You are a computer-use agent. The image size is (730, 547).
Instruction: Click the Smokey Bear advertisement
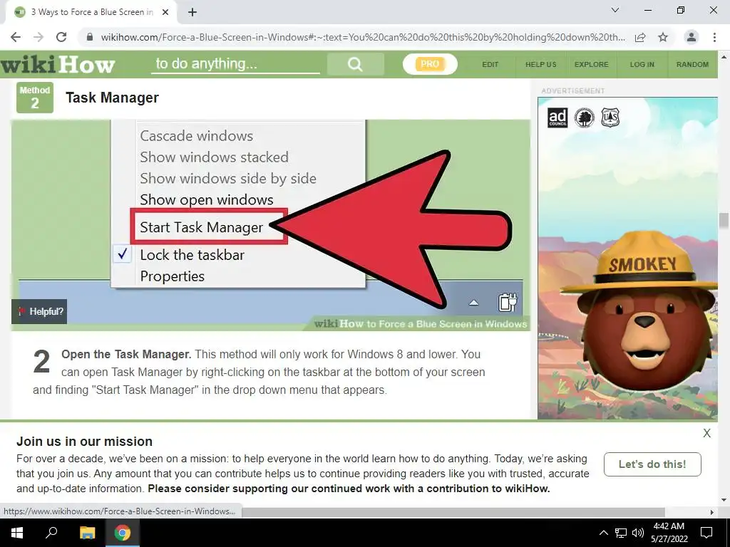tap(627, 258)
